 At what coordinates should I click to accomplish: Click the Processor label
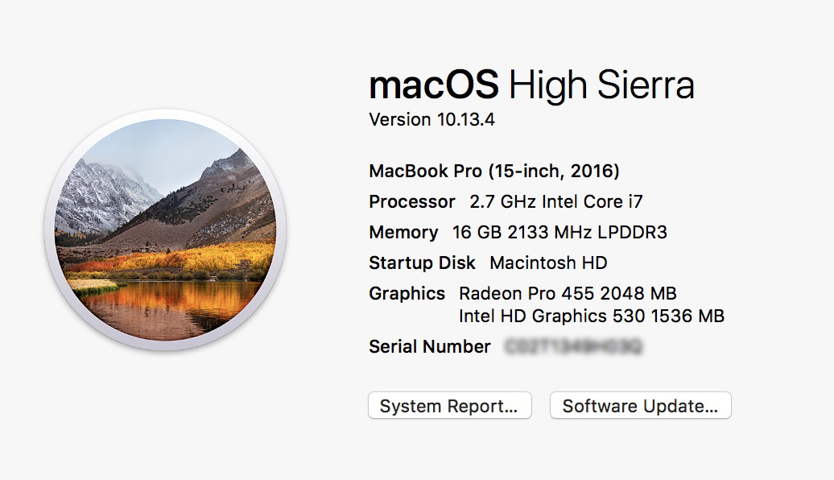(411, 201)
